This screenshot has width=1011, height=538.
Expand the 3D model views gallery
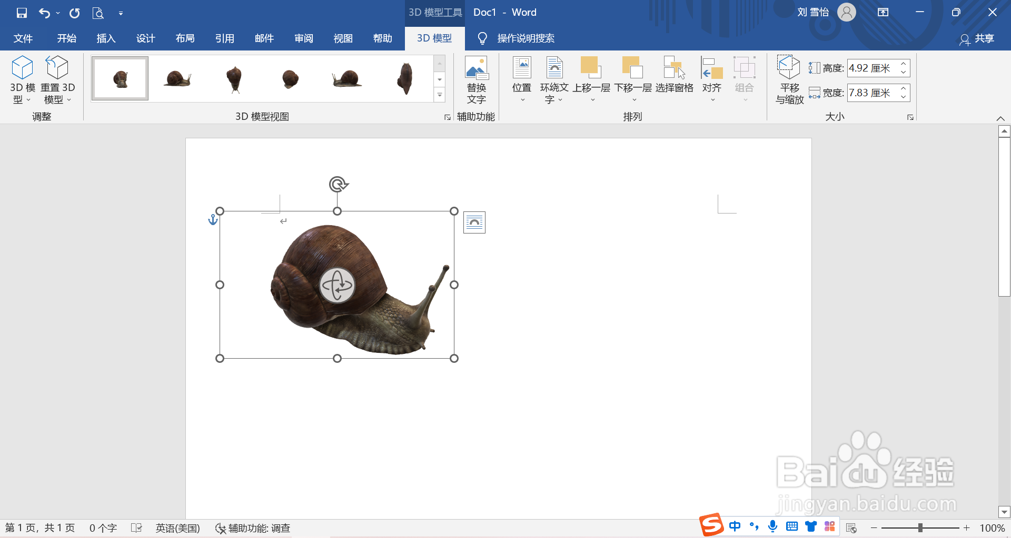[440, 95]
